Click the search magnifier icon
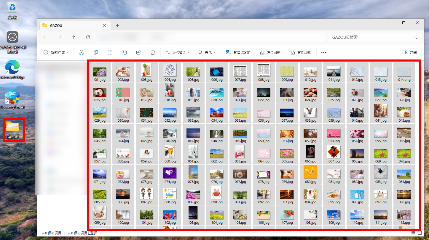 (x=415, y=38)
